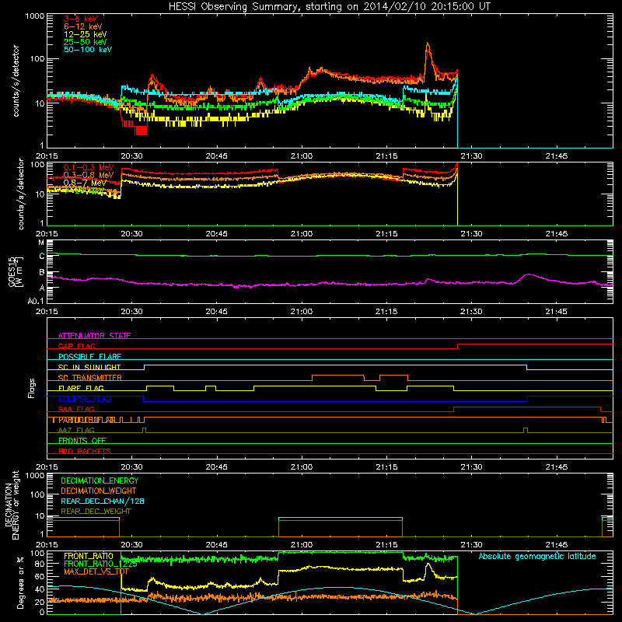Viewport: 622px width, 622px height.
Task: Select the 3-6 keV legend label
Action: point(81,19)
